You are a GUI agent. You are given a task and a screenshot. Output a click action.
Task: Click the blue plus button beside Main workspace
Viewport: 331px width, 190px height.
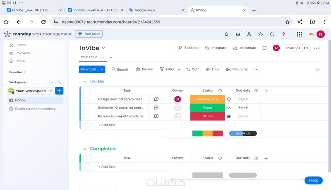click(59, 91)
